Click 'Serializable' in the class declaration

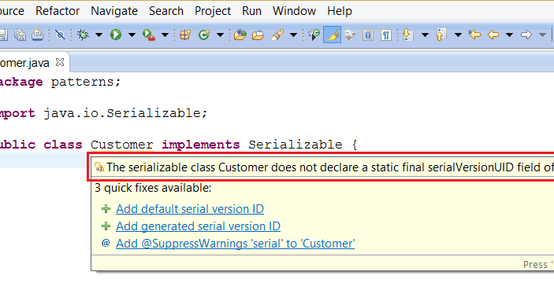point(296,145)
